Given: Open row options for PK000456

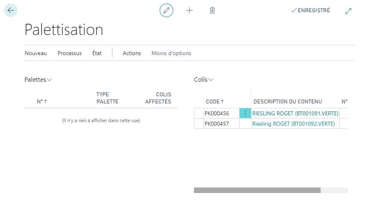Looking at the screenshot, I should (245, 113).
